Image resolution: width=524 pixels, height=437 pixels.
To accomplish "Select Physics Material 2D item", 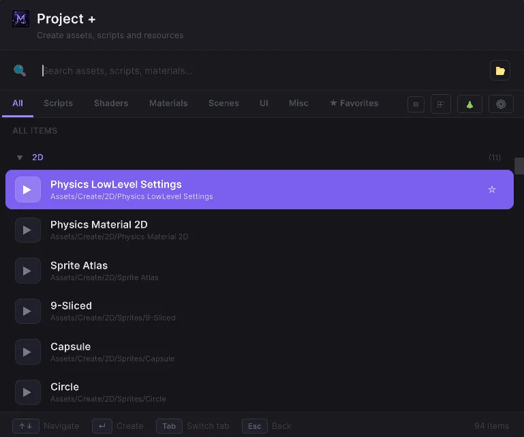I will 260,230.
